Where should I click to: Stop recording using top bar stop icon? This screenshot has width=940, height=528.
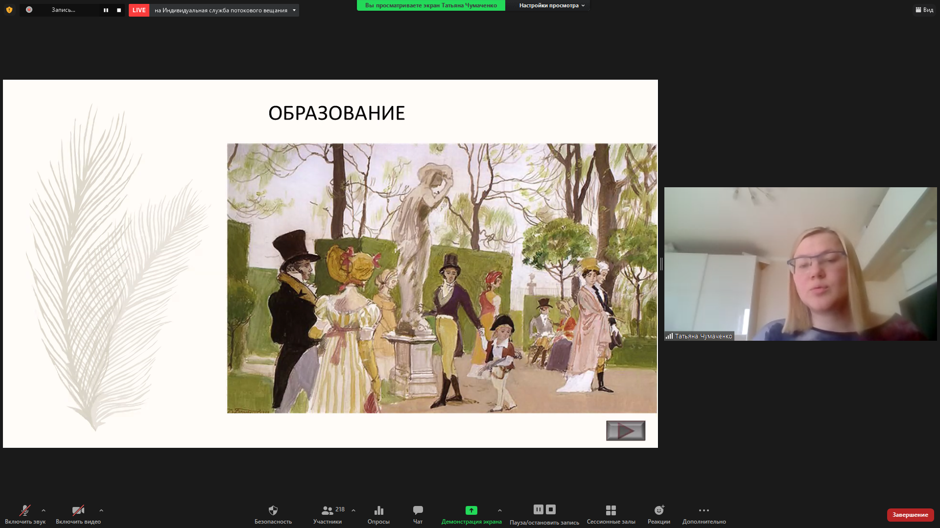click(x=119, y=10)
